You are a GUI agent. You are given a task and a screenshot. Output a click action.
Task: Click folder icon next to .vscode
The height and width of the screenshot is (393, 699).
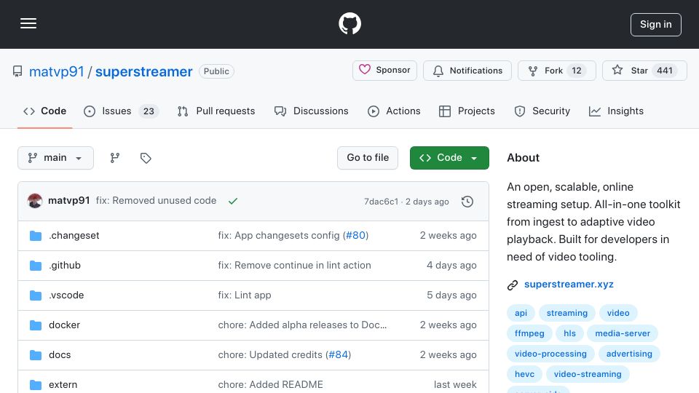tap(36, 295)
